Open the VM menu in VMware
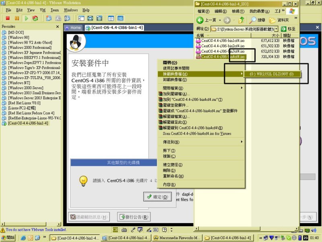 pos(43,10)
